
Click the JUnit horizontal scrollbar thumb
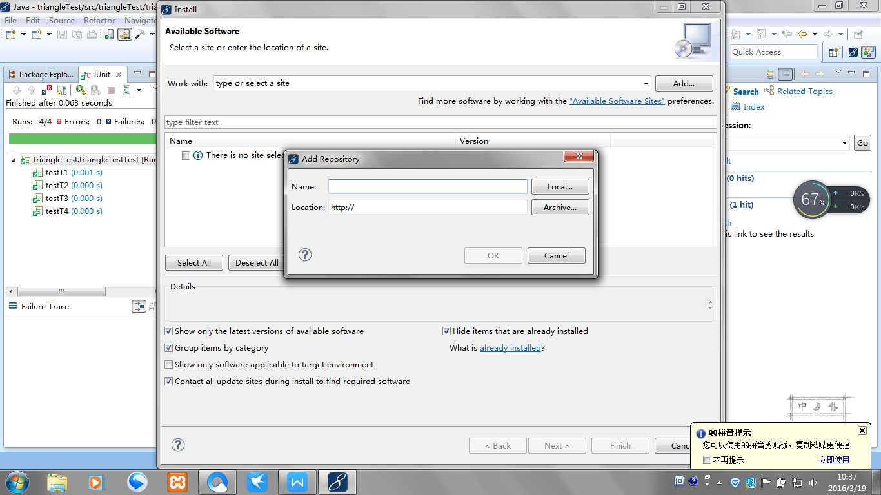coord(61,292)
